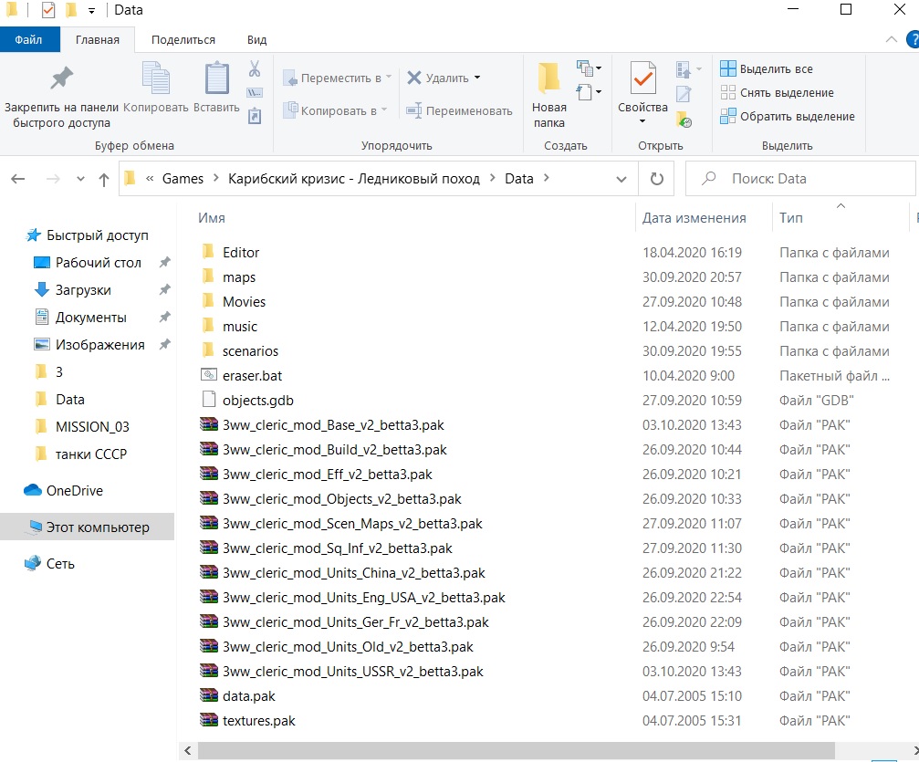Click the horizontal scrollbar at the bottom
The height and width of the screenshot is (762, 919).
click(x=516, y=750)
